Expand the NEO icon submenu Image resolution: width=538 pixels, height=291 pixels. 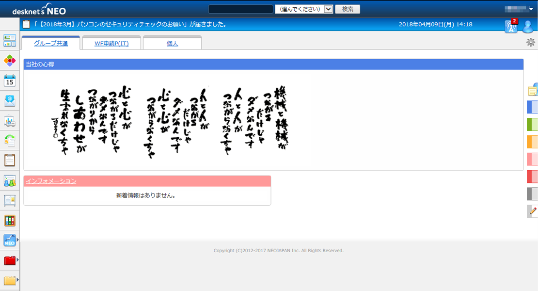click(x=18, y=240)
